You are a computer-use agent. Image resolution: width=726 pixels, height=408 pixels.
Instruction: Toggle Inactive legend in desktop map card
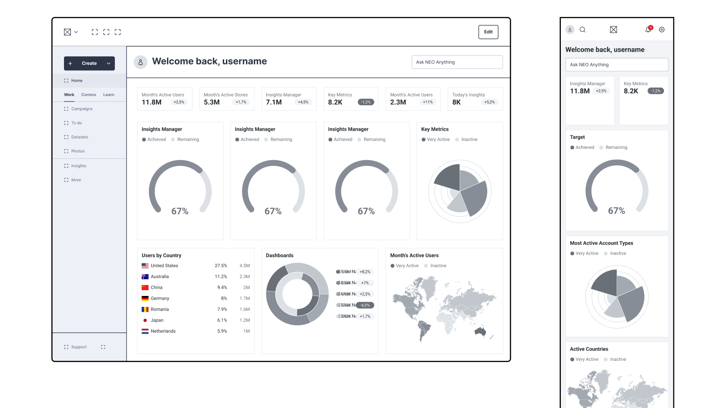435,266
